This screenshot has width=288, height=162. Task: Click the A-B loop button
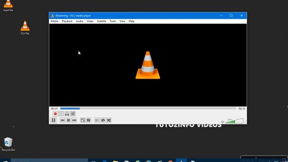[x=67, y=114]
